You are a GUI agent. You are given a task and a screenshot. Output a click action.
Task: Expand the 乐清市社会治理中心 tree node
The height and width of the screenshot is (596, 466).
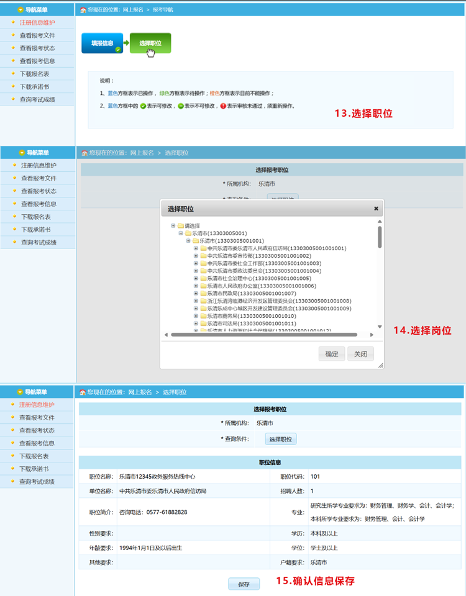(x=196, y=278)
